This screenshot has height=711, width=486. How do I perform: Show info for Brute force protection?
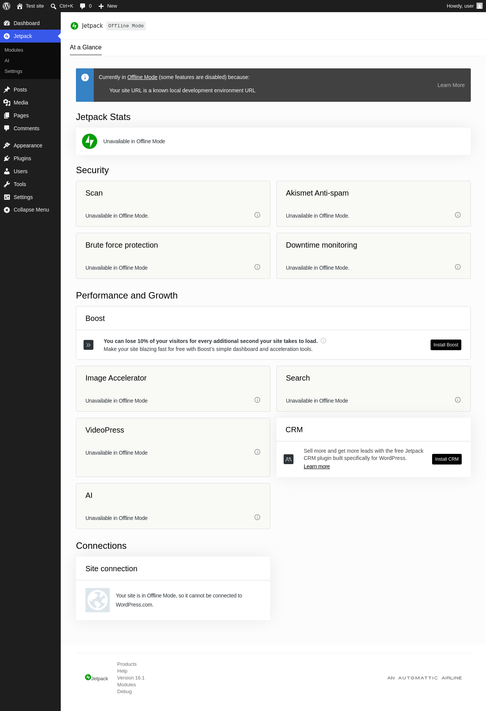[x=257, y=267]
